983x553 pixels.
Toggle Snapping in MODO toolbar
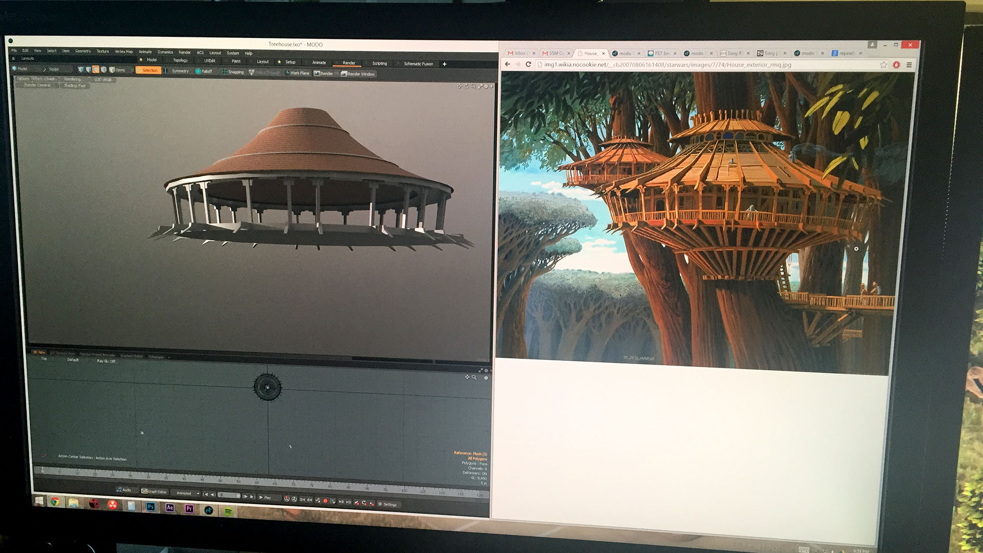233,72
